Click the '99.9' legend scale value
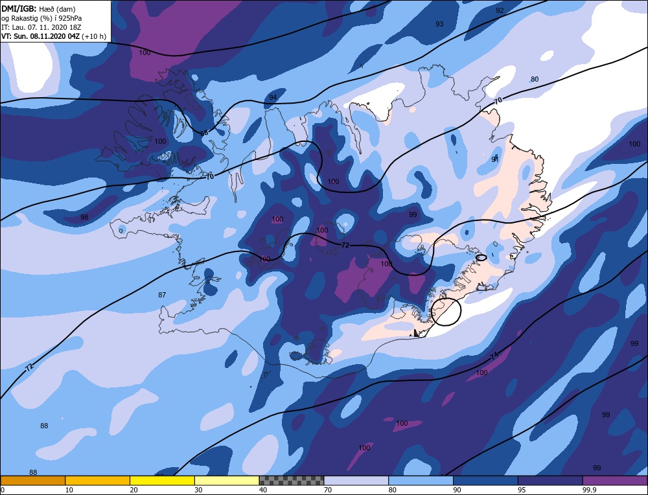The image size is (648, 495). pos(588,490)
